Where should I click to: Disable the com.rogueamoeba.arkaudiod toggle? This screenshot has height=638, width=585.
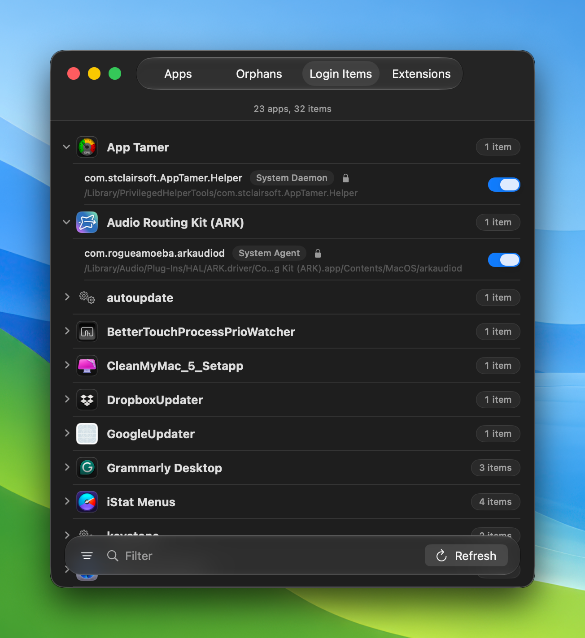[504, 260]
